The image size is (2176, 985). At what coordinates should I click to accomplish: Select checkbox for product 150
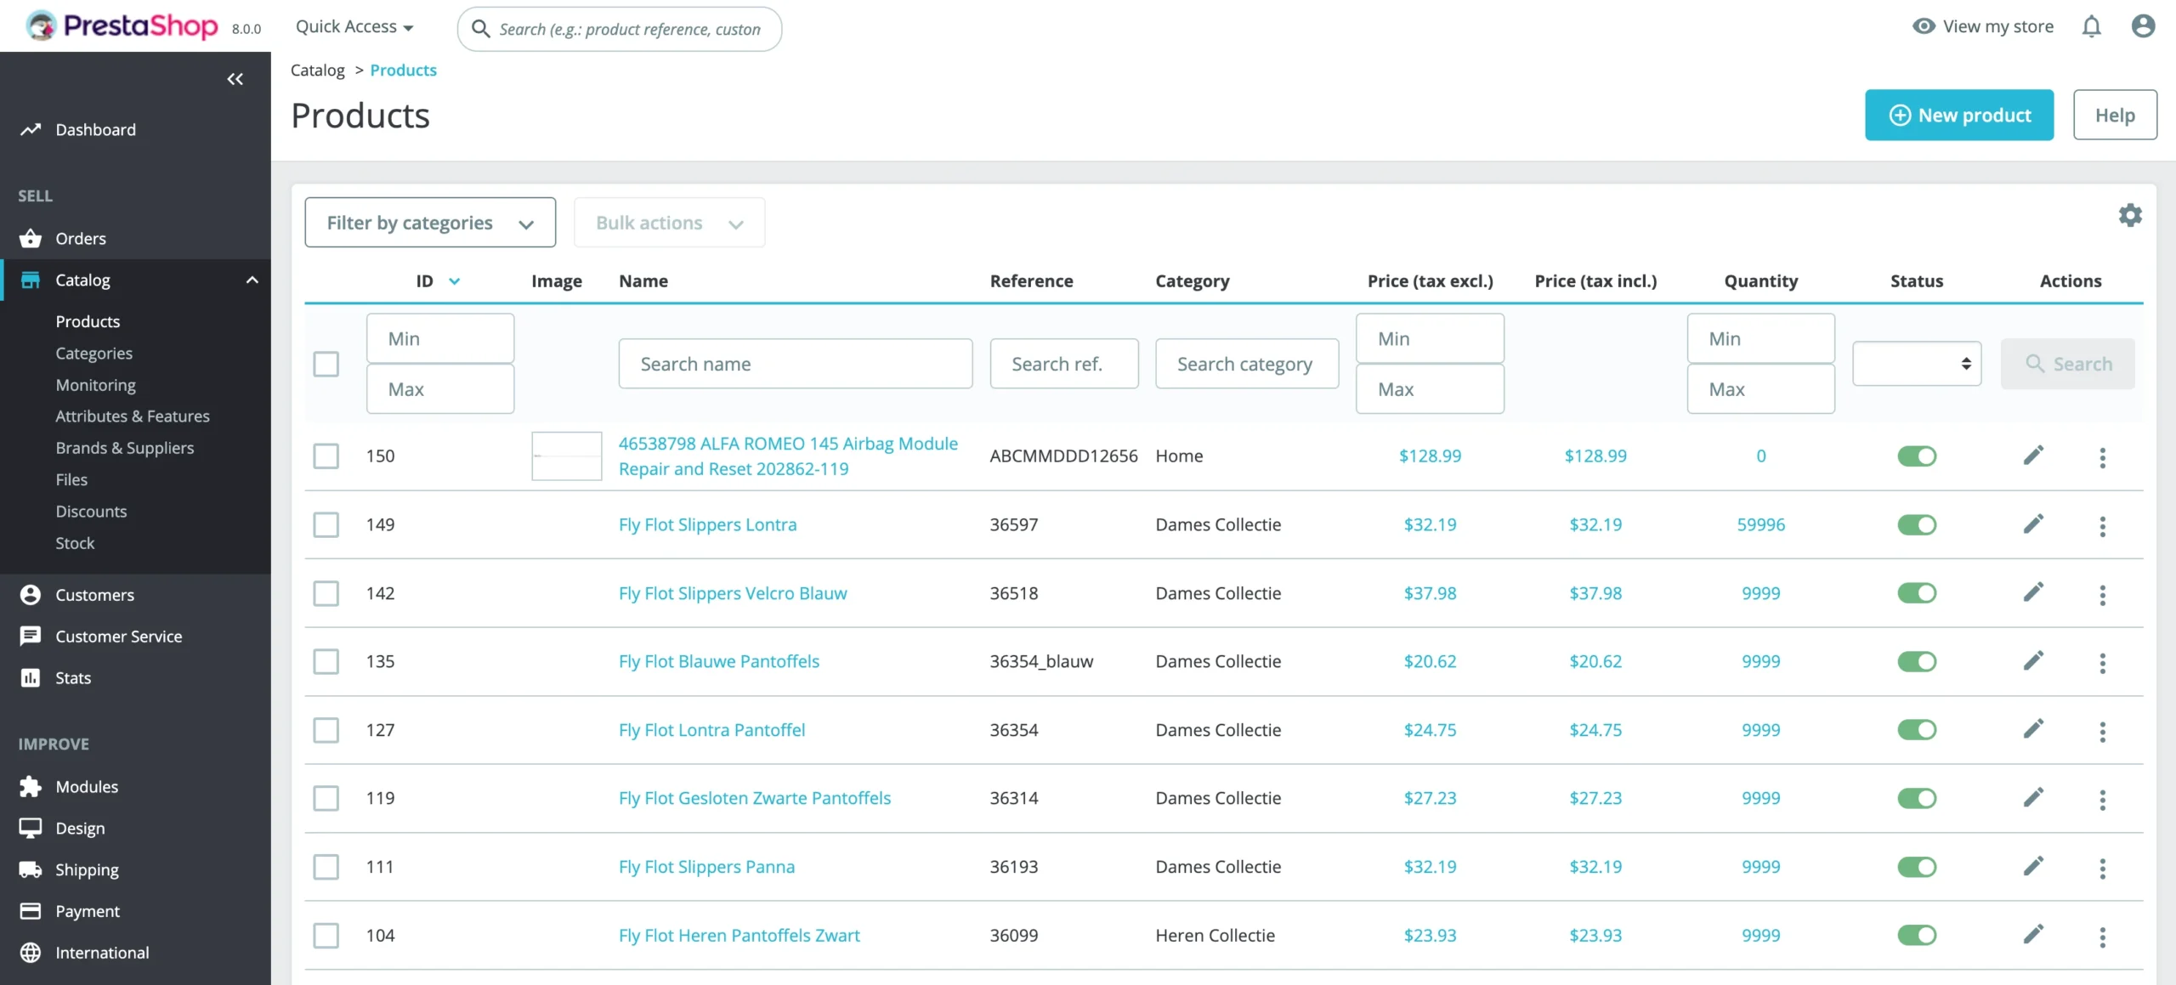click(326, 456)
